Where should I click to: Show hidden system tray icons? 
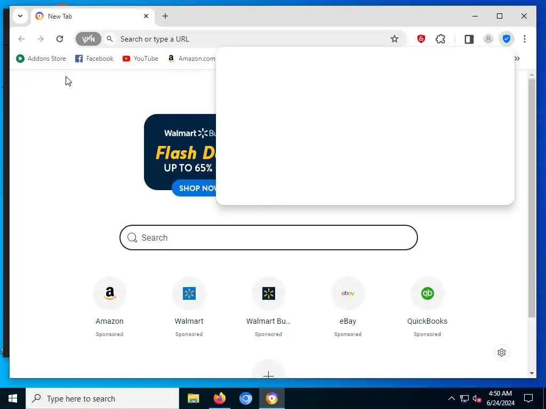[x=451, y=398]
